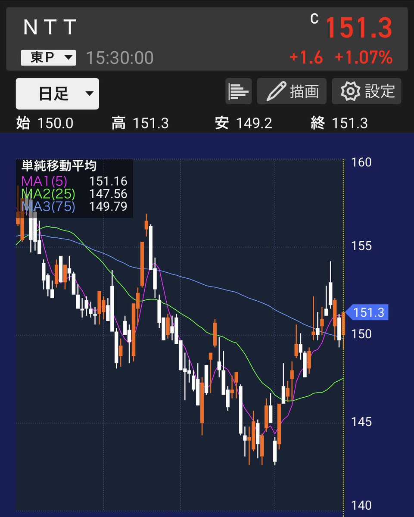The width and height of the screenshot is (414, 517).
Task: Open the 描画 drawing tool
Action: 292,91
